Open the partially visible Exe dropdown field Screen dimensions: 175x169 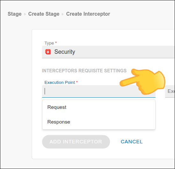coord(170,91)
